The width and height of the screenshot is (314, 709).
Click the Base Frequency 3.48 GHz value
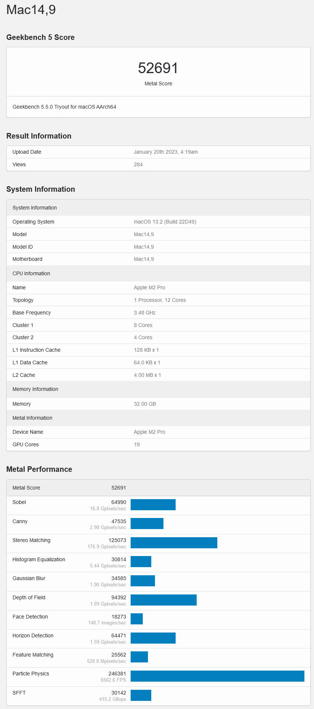[145, 313]
